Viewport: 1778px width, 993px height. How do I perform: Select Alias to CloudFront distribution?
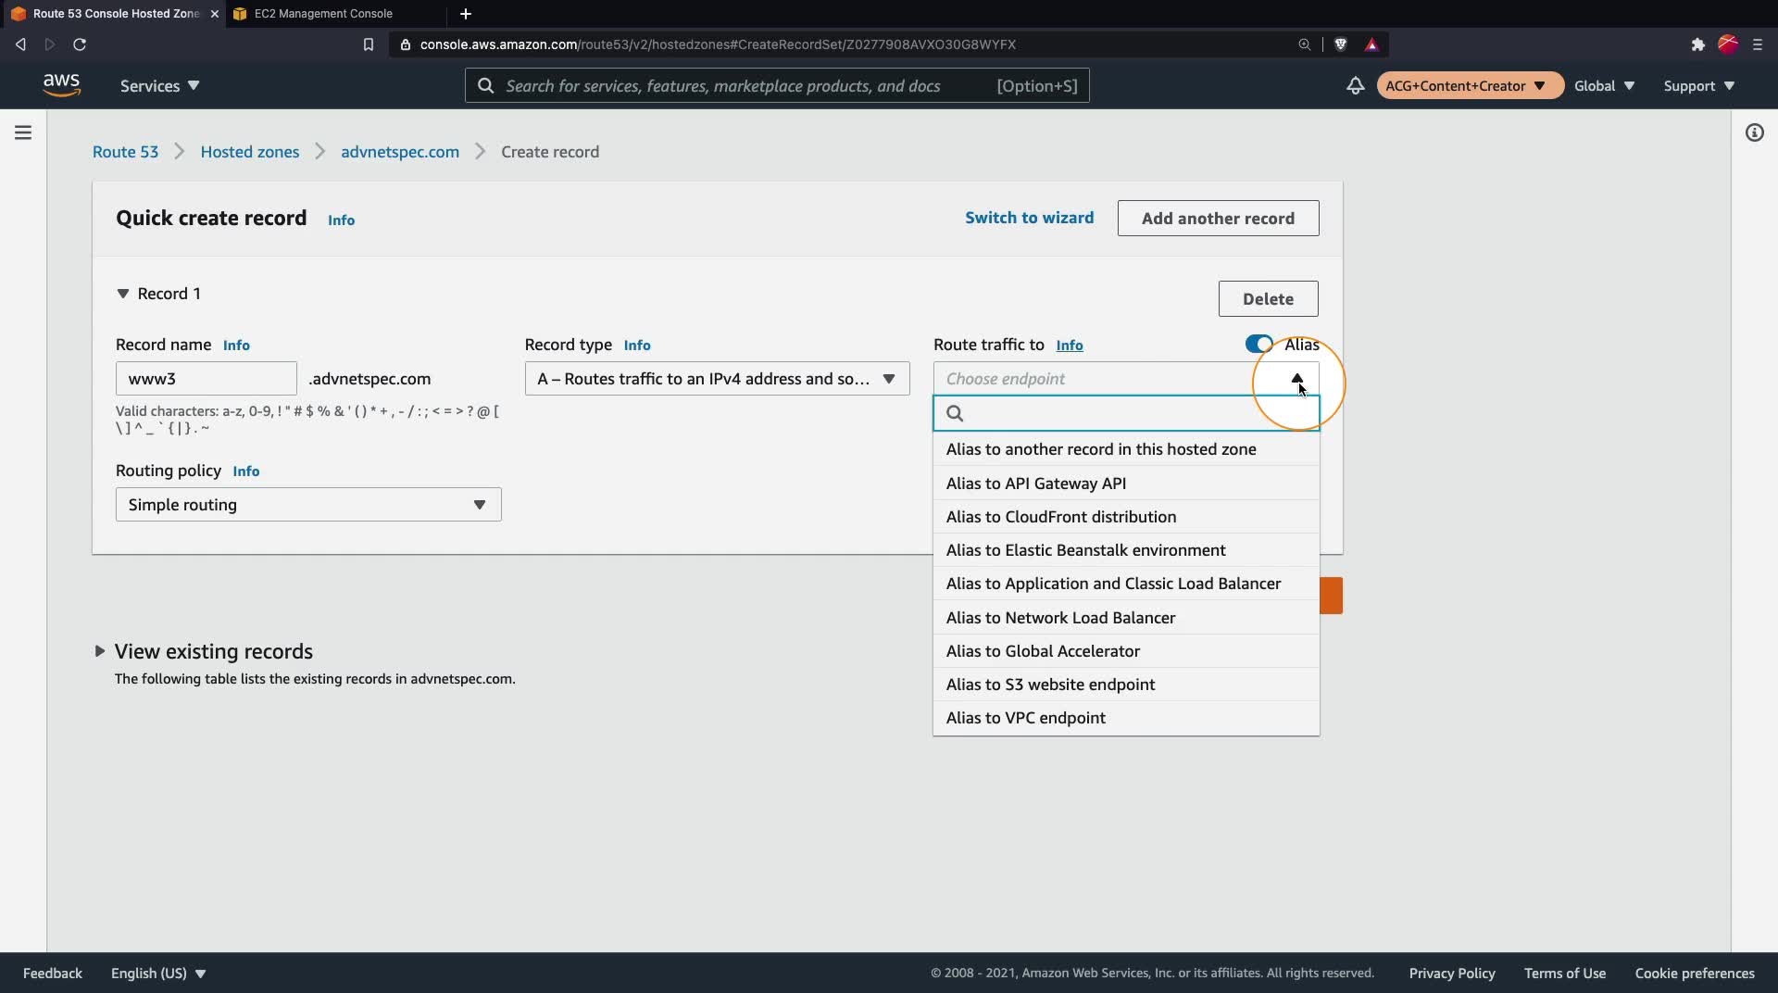[x=1126, y=517]
